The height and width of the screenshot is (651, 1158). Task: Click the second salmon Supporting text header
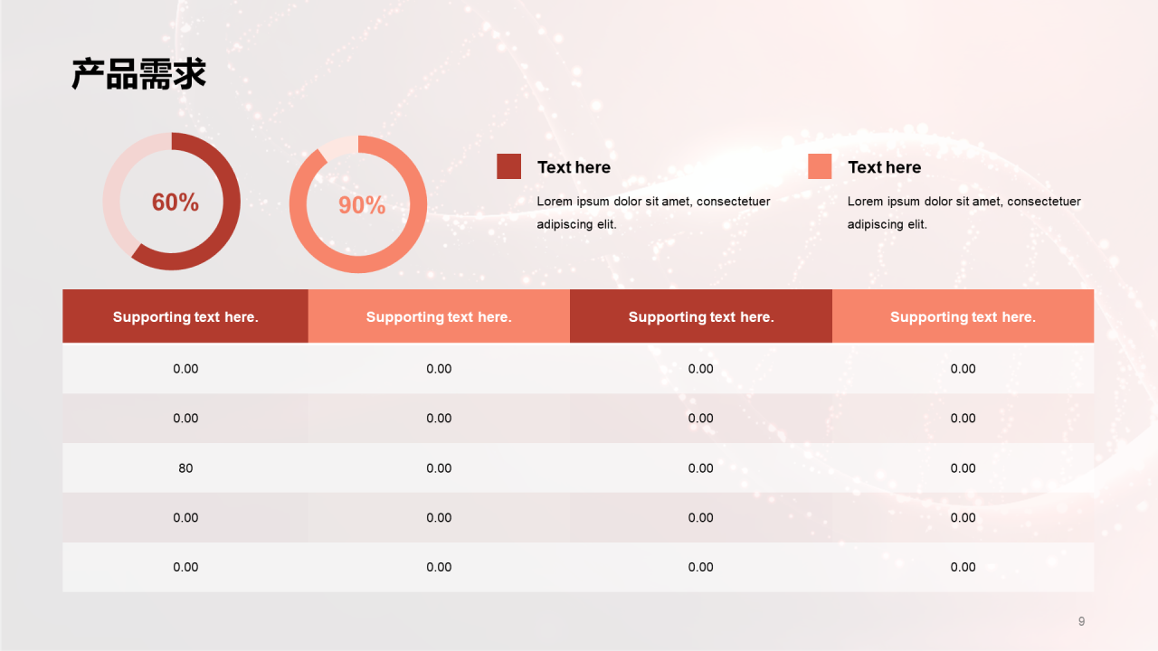439,316
